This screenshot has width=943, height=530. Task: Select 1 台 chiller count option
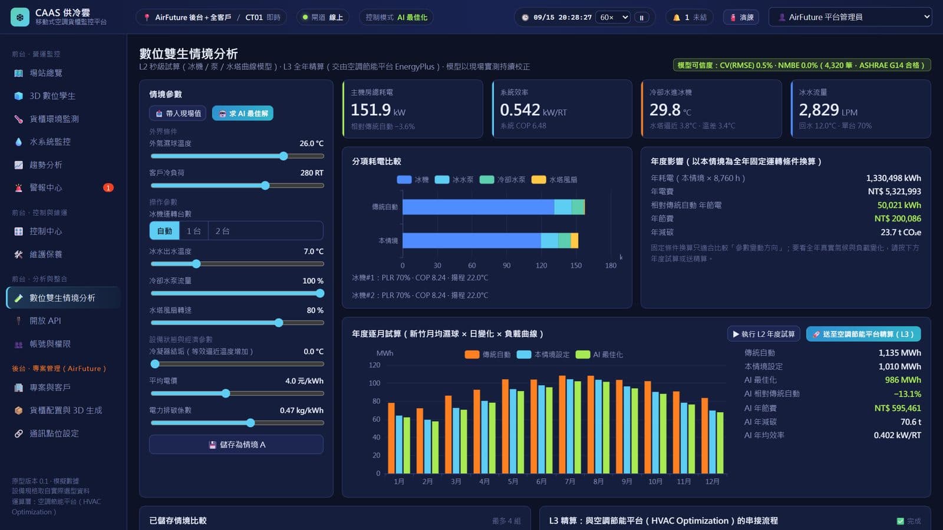[193, 231]
